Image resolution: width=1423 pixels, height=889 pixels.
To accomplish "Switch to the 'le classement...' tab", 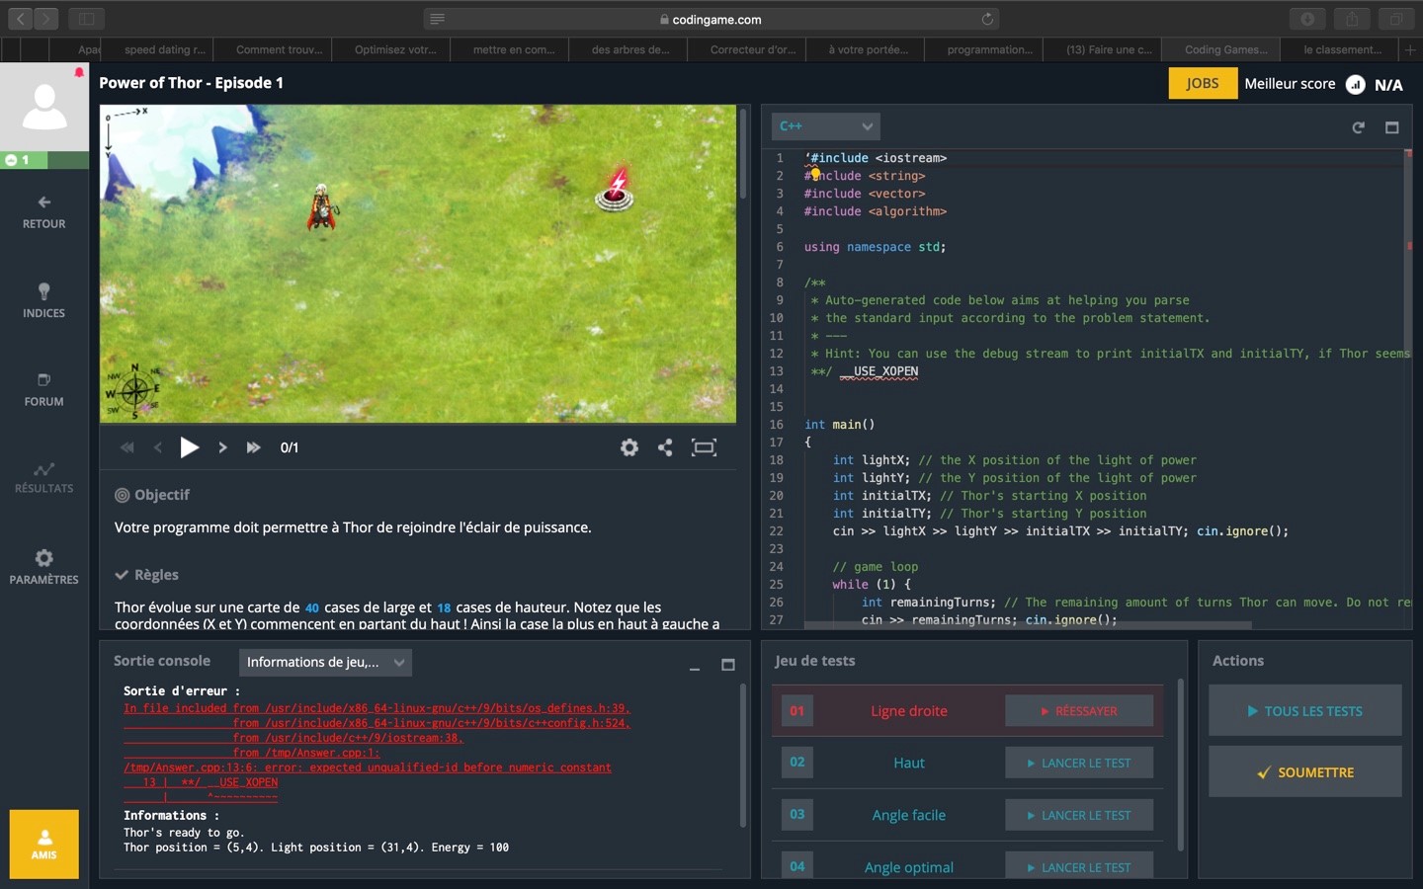I will coord(1342,49).
